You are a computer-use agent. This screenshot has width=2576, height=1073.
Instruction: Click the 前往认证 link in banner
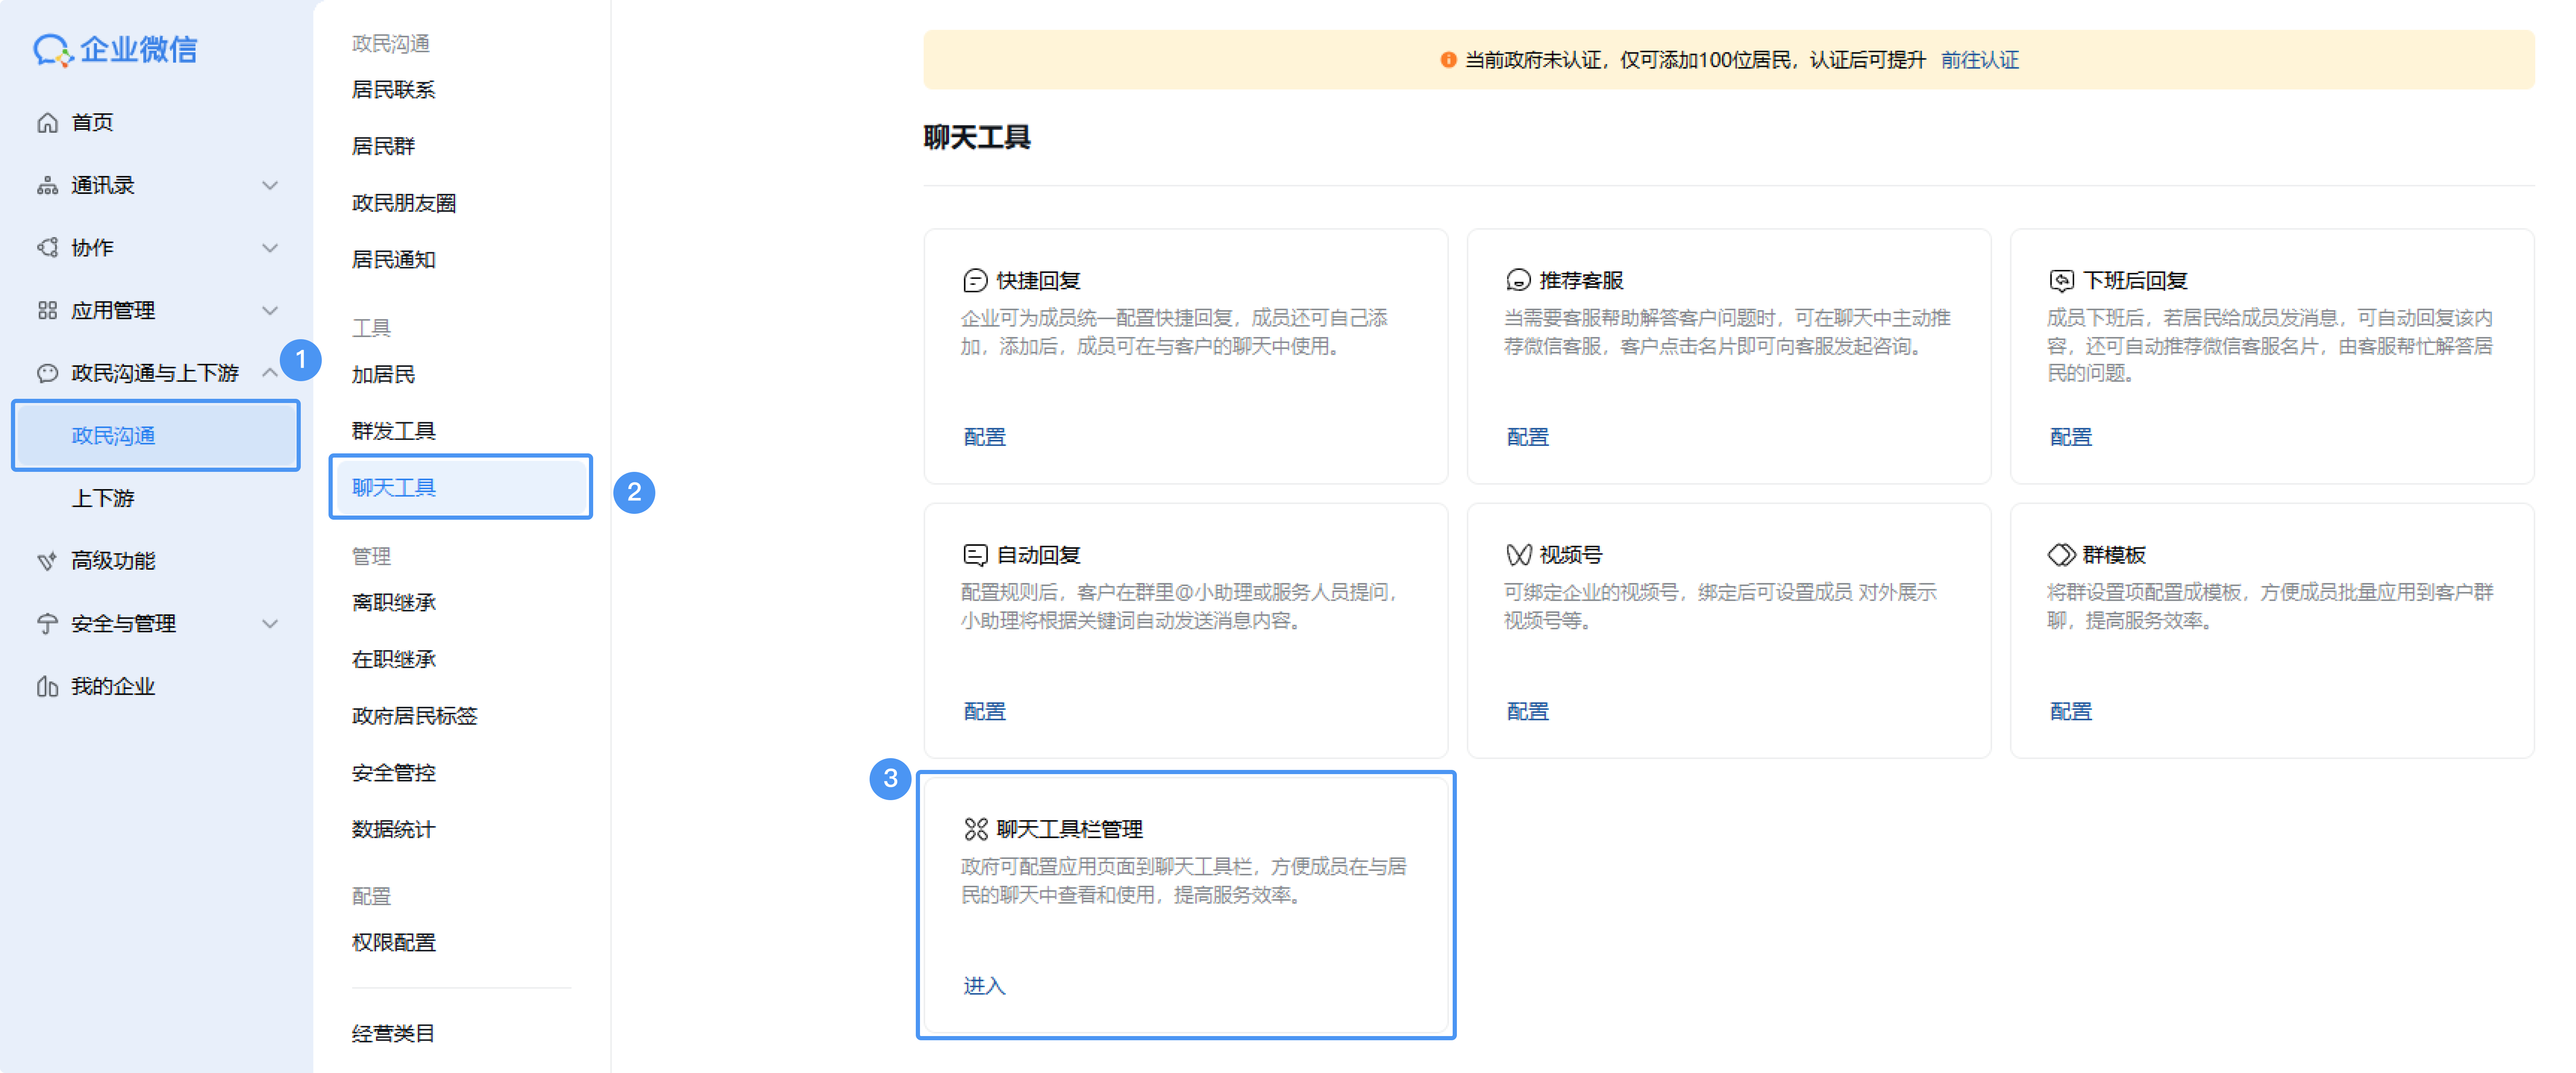(x=1979, y=60)
